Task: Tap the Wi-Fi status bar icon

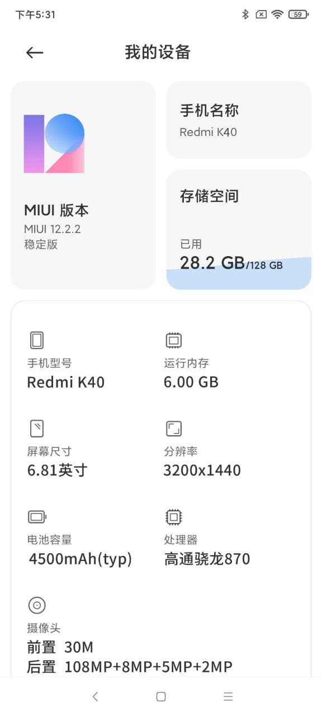Action: 278,15
